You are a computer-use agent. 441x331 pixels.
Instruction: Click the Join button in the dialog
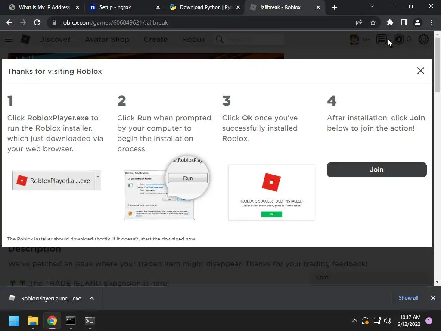click(x=376, y=169)
